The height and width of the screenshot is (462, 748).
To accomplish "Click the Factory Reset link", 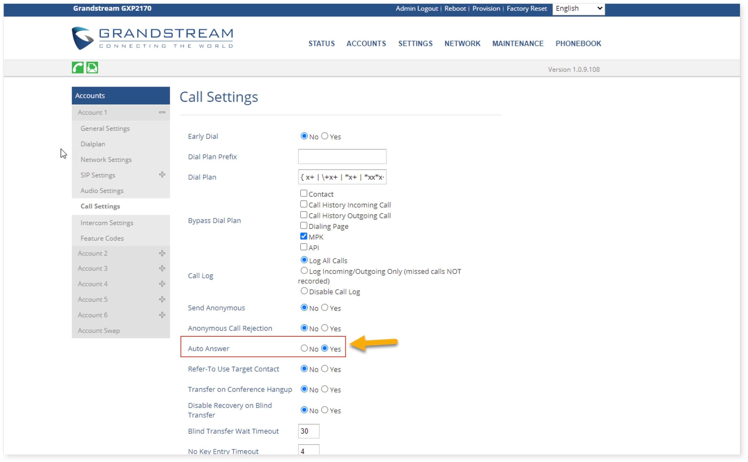I will click(x=527, y=9).
